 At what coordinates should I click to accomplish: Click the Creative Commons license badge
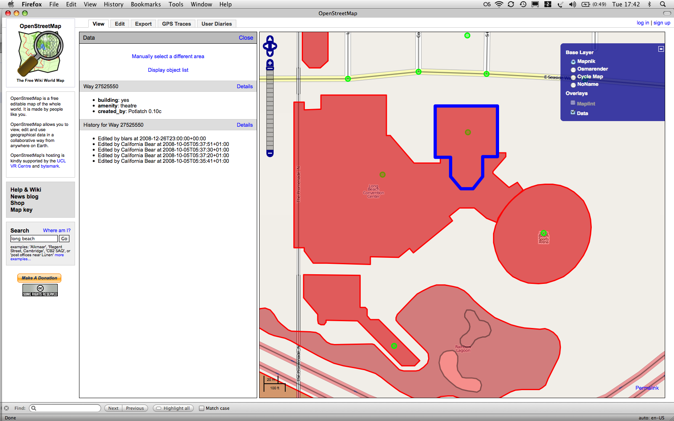point(40,290)
